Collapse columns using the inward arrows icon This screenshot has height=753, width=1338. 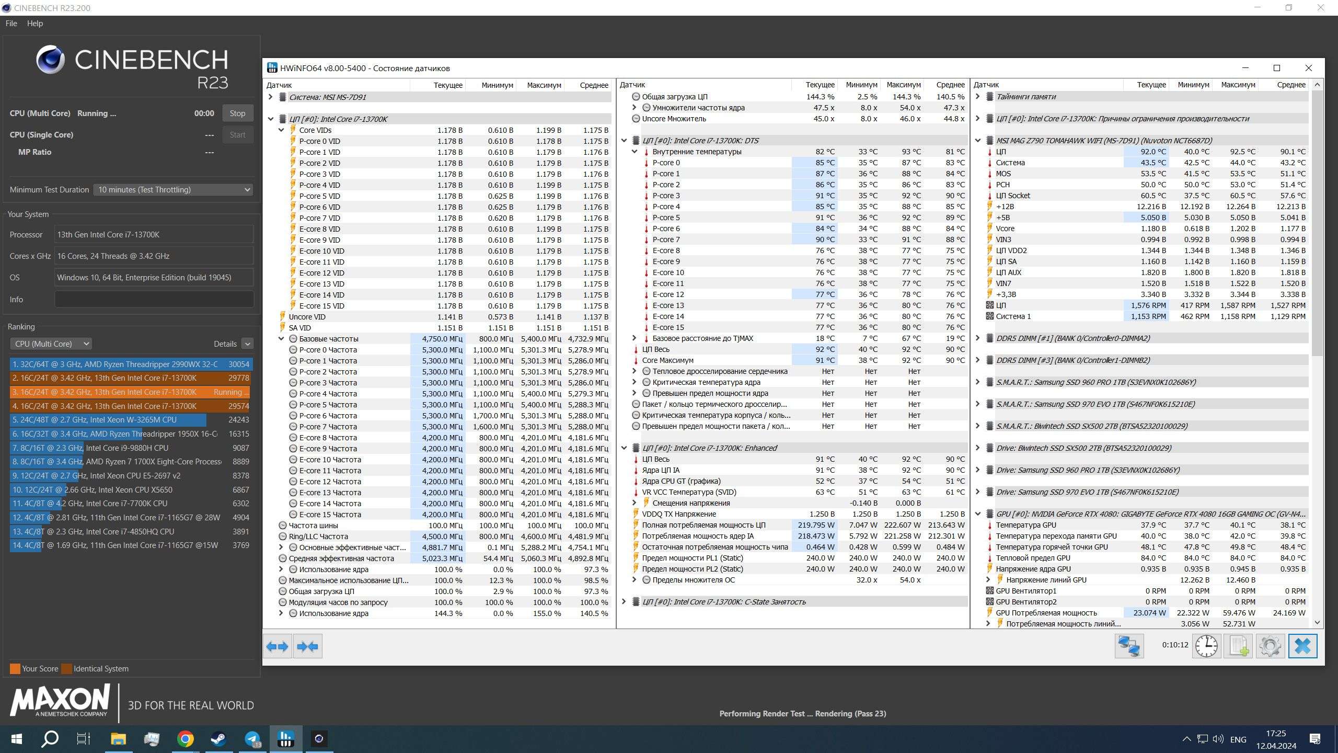point(308,646)
